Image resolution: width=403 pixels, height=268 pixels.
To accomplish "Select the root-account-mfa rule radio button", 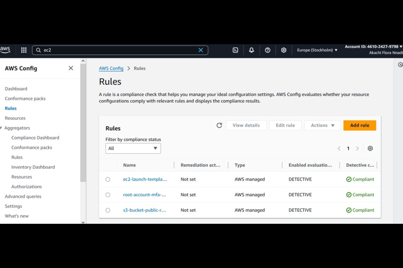I will (x=108, y=195).
